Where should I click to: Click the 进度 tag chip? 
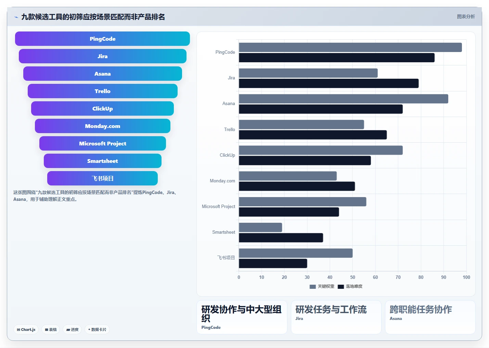click(x=72, y=330)
